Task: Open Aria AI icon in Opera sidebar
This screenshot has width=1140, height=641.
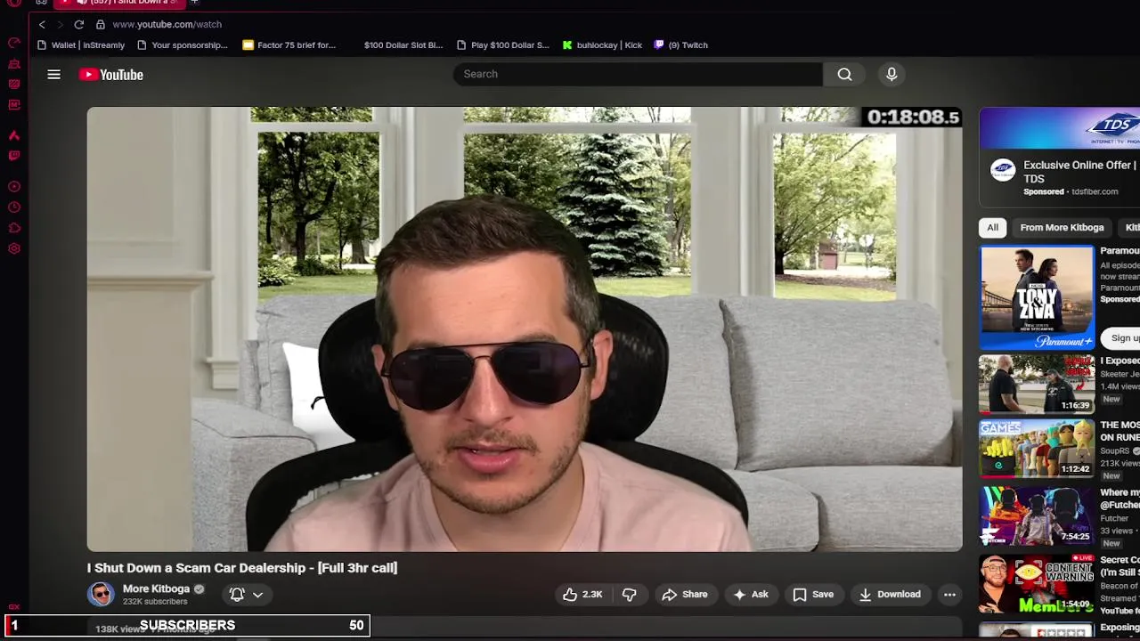Action: pos(14,135)
